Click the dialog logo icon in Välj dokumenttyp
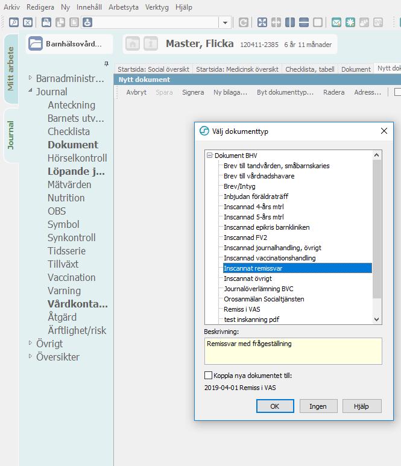 (x=204, y=131)
